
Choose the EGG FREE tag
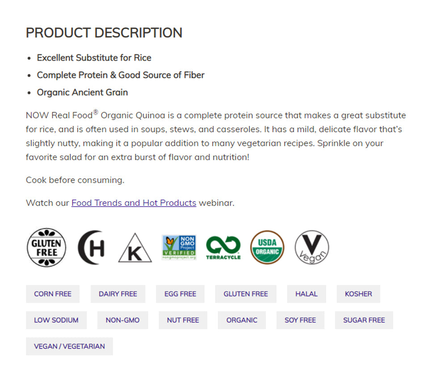click(180, 294)
